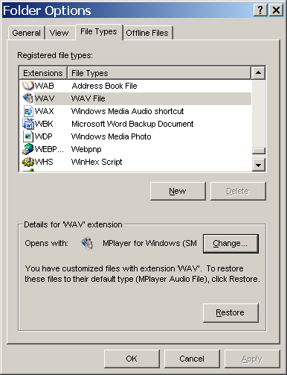Click the WAV file type icon
Image resolution: width=287 pixels, height=375 pixels.
tap(28, 98)
